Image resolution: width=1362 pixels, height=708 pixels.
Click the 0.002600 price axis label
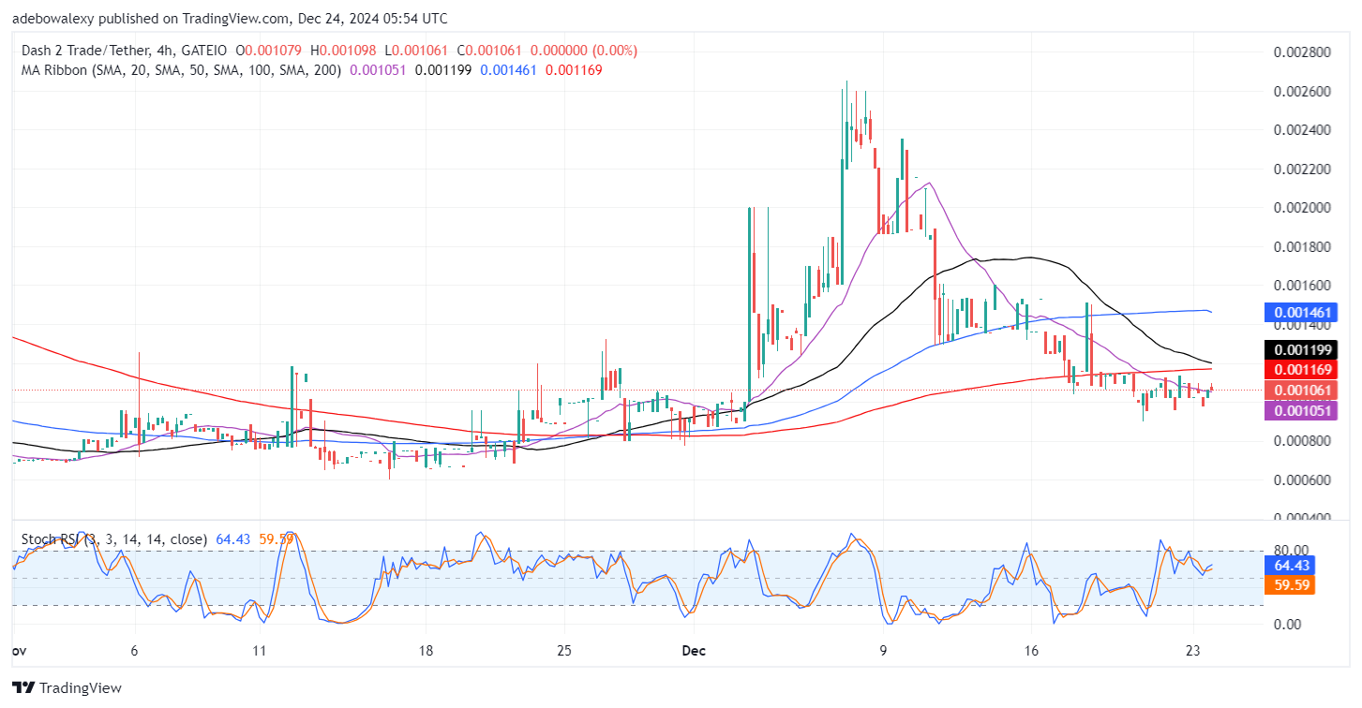pos(1304,91)
